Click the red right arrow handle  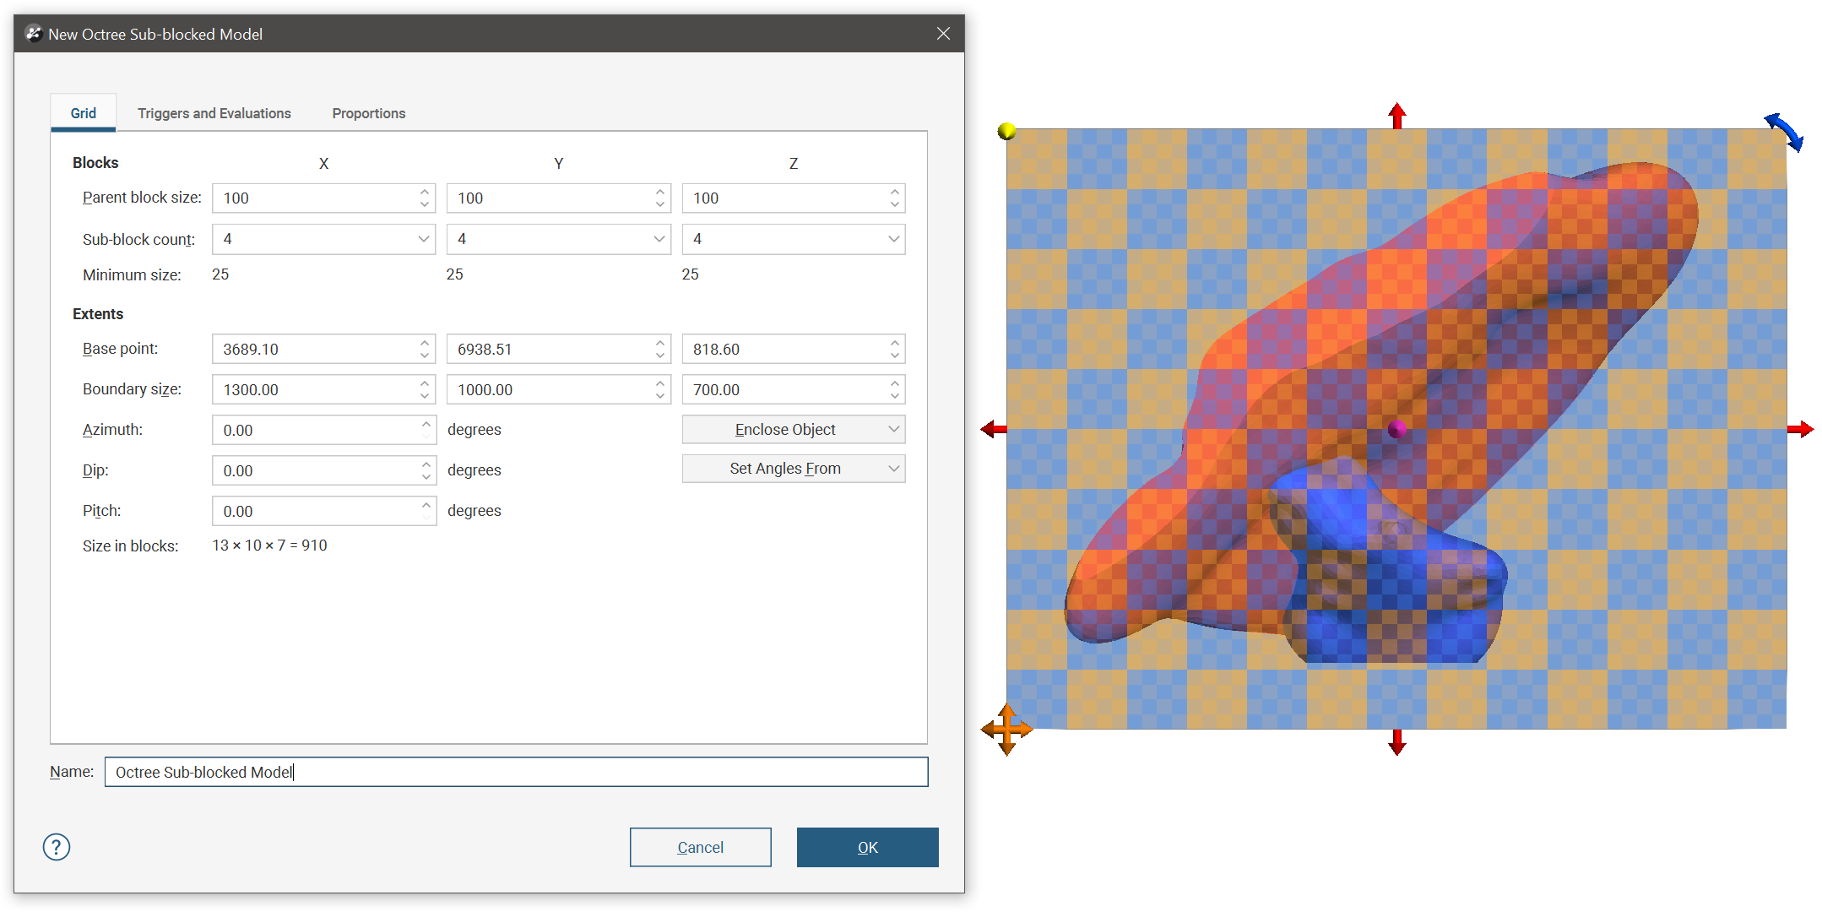coord(1800,430)
